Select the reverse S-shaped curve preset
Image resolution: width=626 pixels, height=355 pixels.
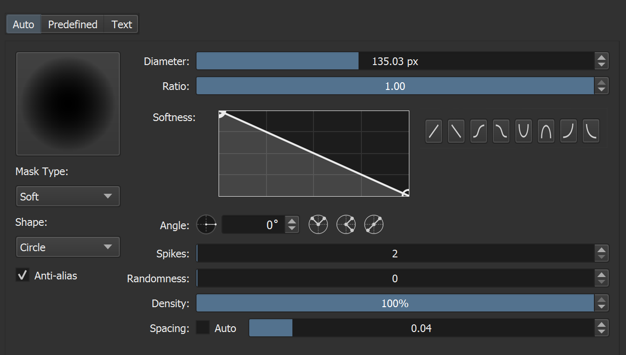[x=501, y=132]
